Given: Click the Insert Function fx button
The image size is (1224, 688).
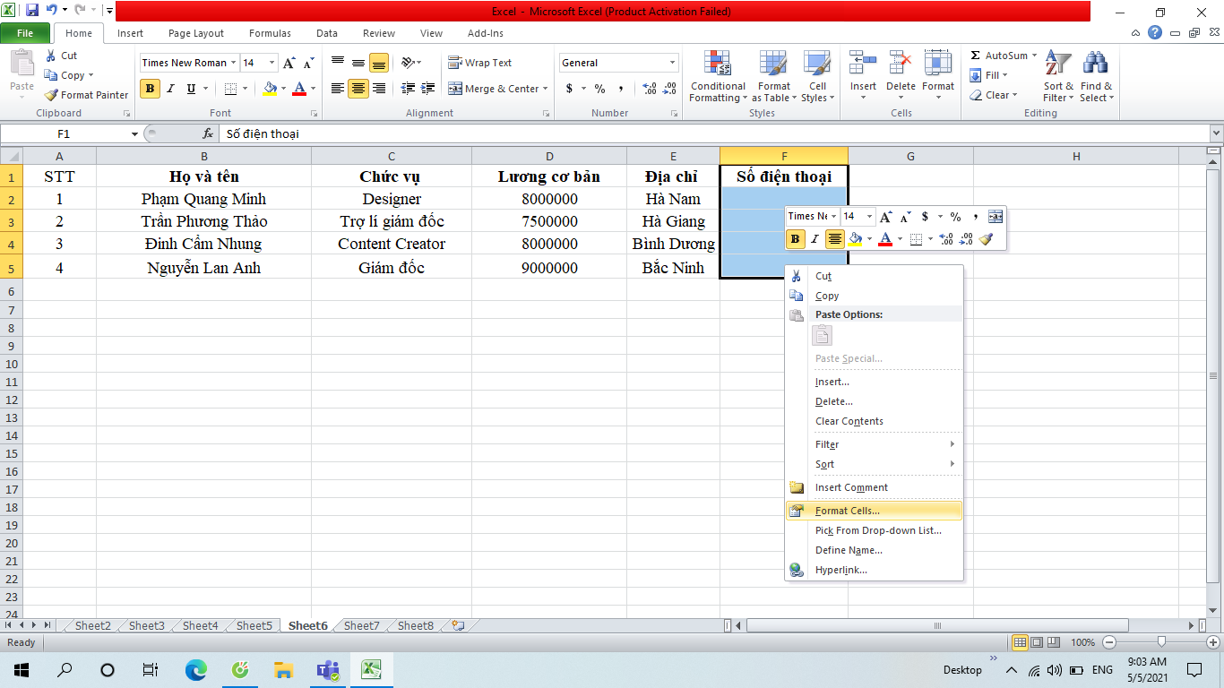Looking at the screenshot, I should click(208, 133).
